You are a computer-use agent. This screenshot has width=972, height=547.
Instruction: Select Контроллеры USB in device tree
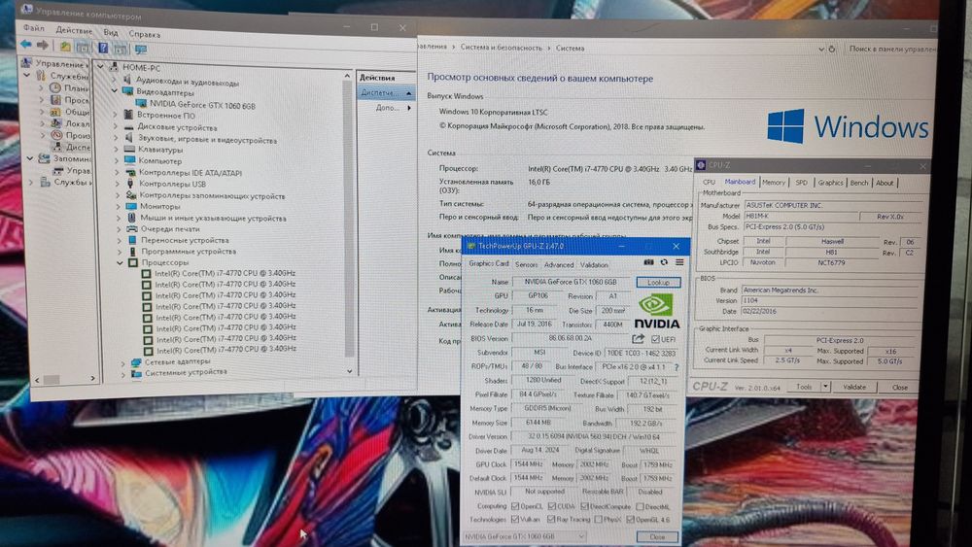tap(172, 184)
